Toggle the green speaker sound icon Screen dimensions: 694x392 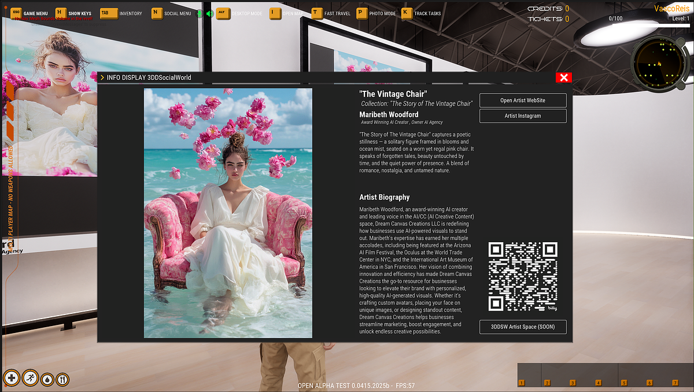tap(210, 13)
